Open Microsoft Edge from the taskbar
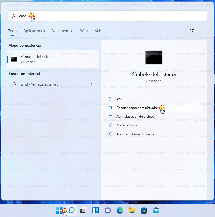The height and width of the screenshot is (217, 215). pos(120,211)
